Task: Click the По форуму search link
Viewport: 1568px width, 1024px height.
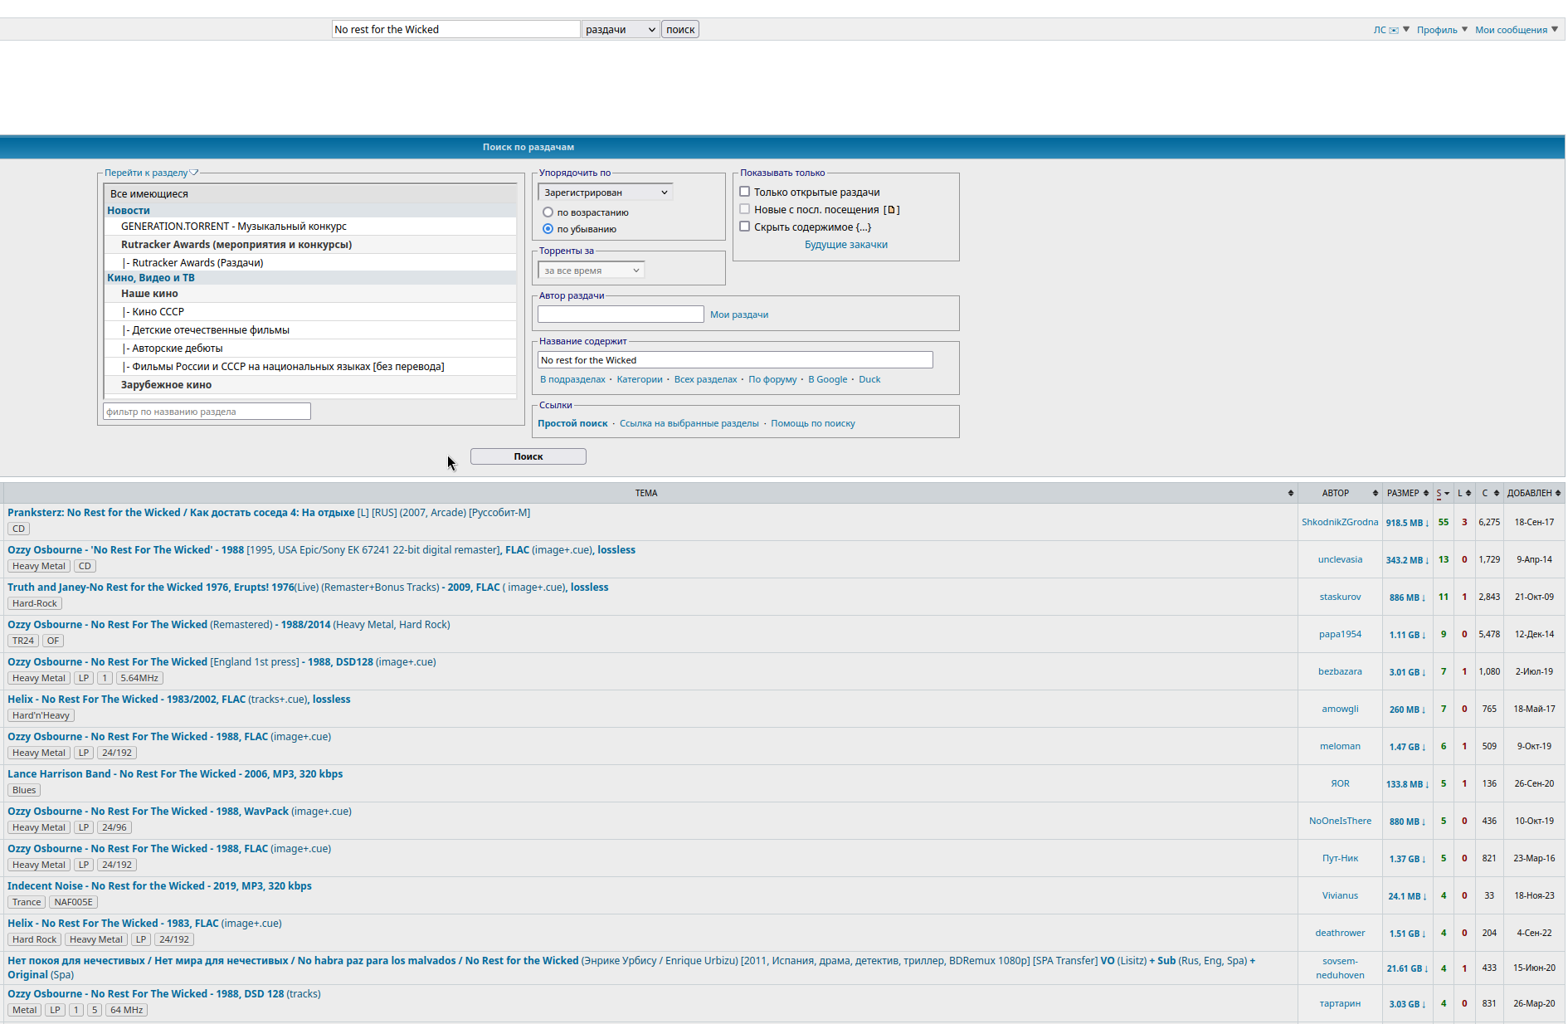Action: 772,379
